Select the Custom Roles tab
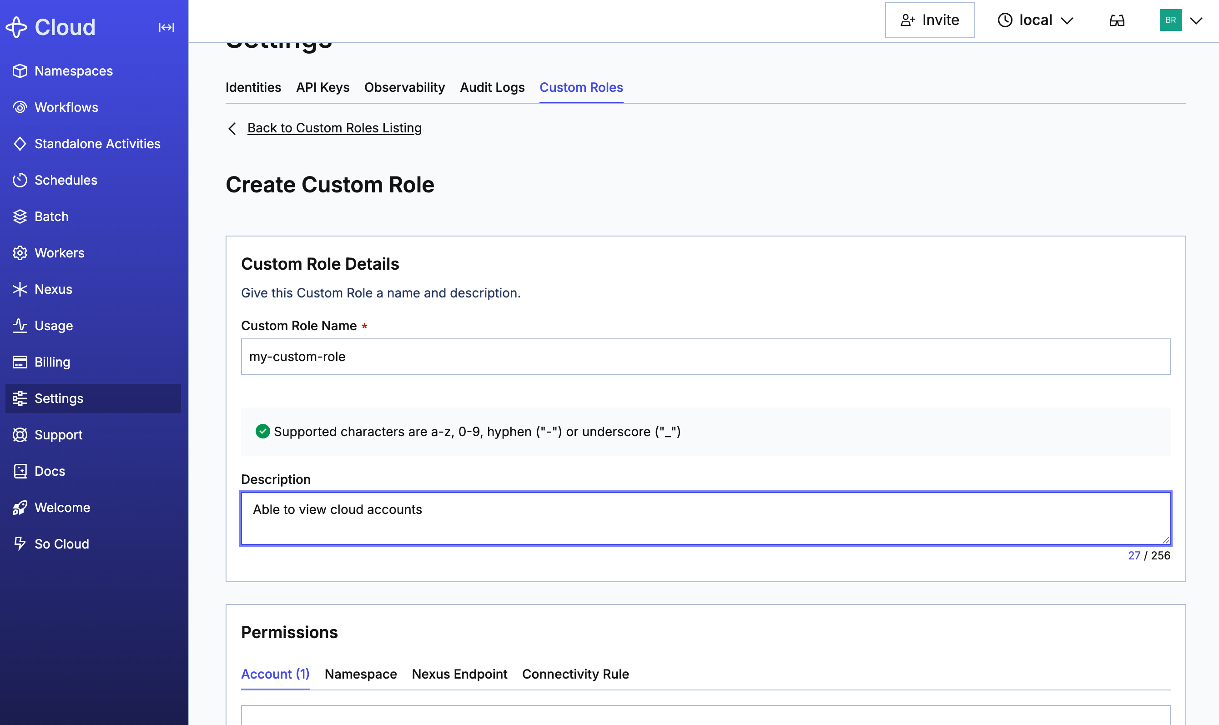Viewport: 1219px width, 725px height. tap(581, 87)
